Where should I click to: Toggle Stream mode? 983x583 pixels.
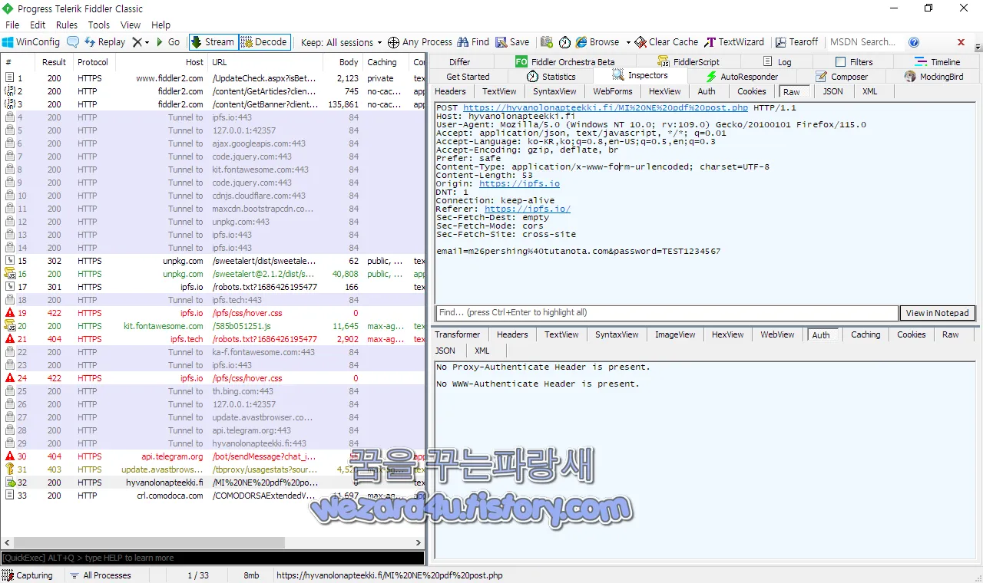[x=213, y=42]
